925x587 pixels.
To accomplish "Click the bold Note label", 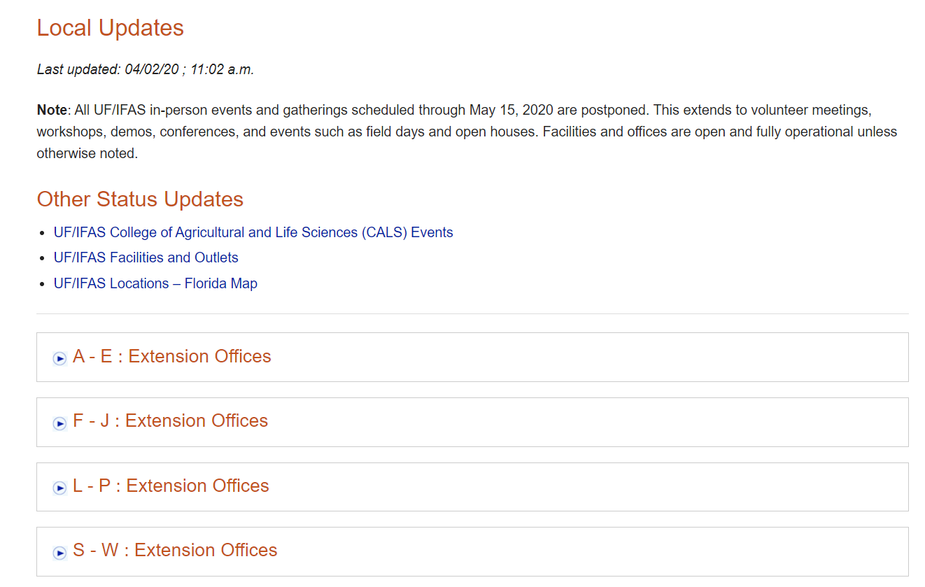I will point(50,111).
